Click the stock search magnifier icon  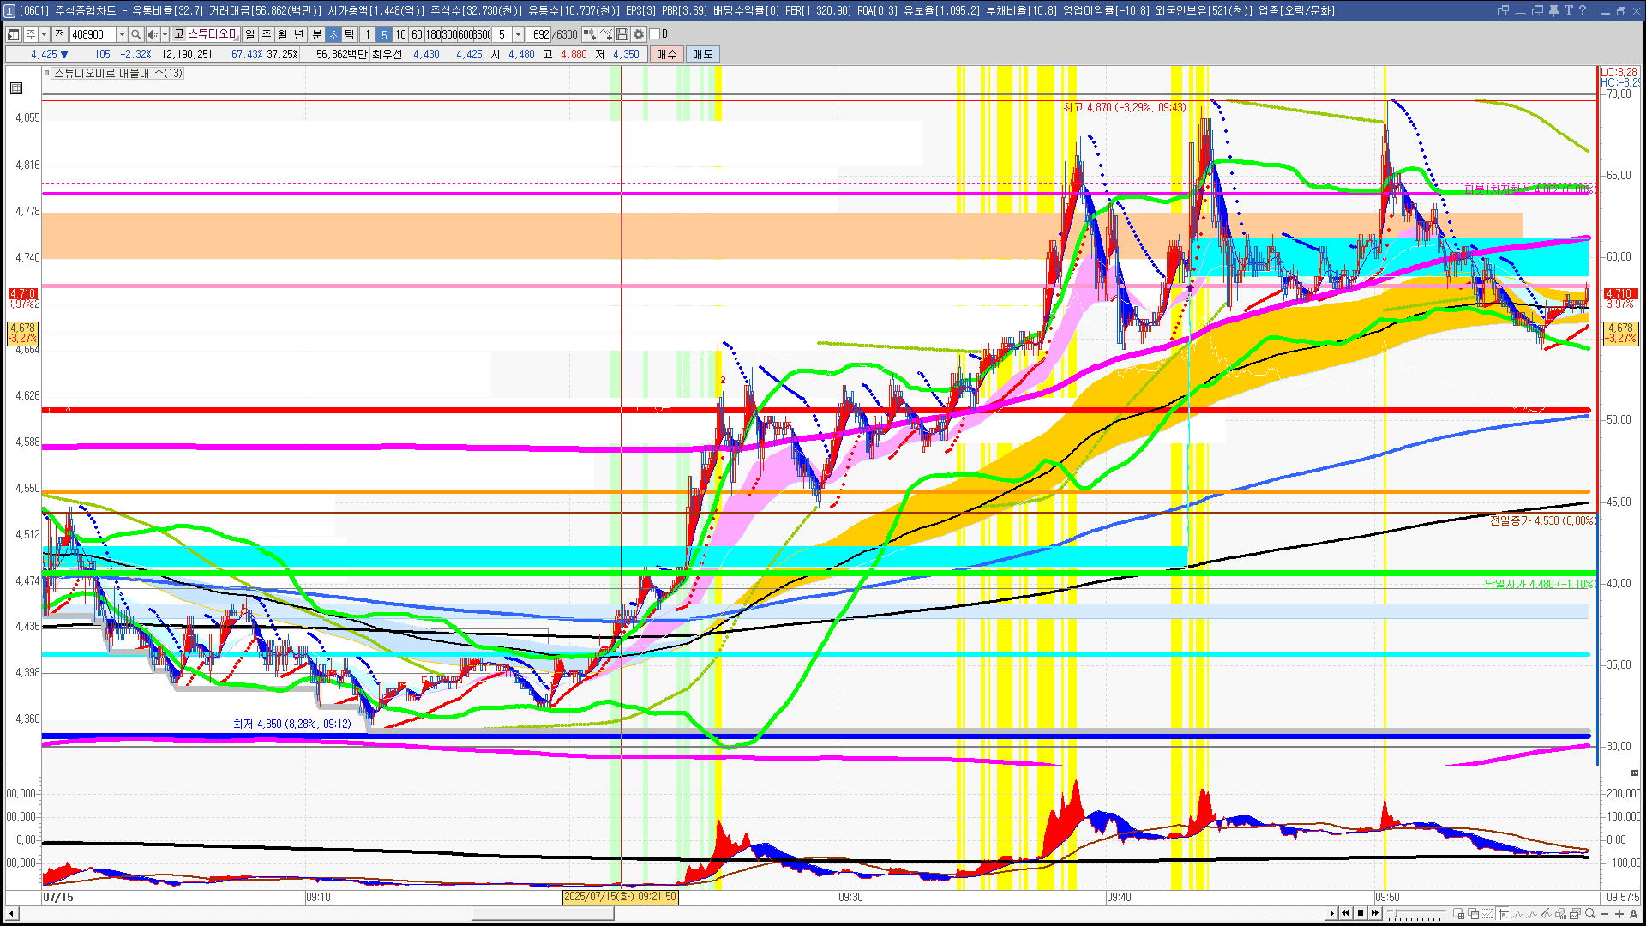click(x=136, y=34)
